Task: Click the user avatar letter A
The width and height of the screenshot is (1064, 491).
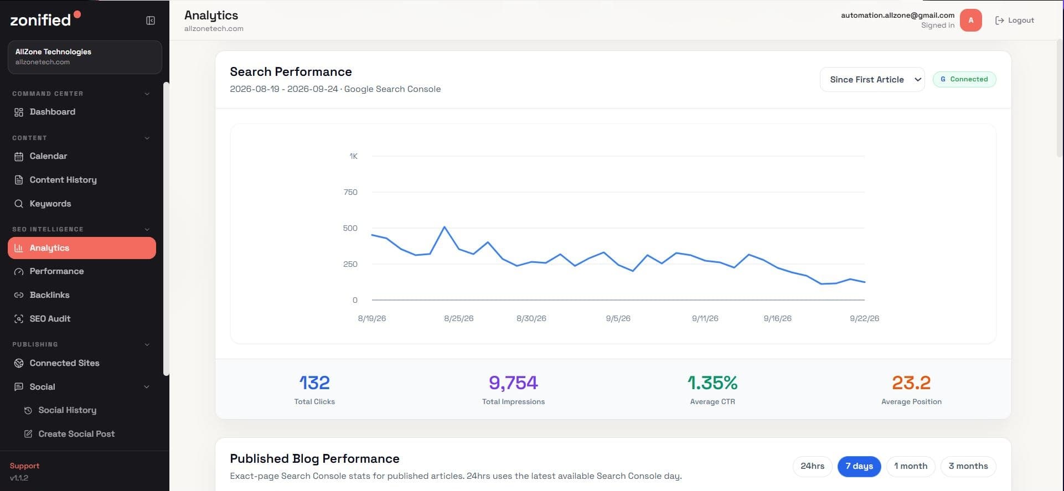Action: [x=971, y=20]
